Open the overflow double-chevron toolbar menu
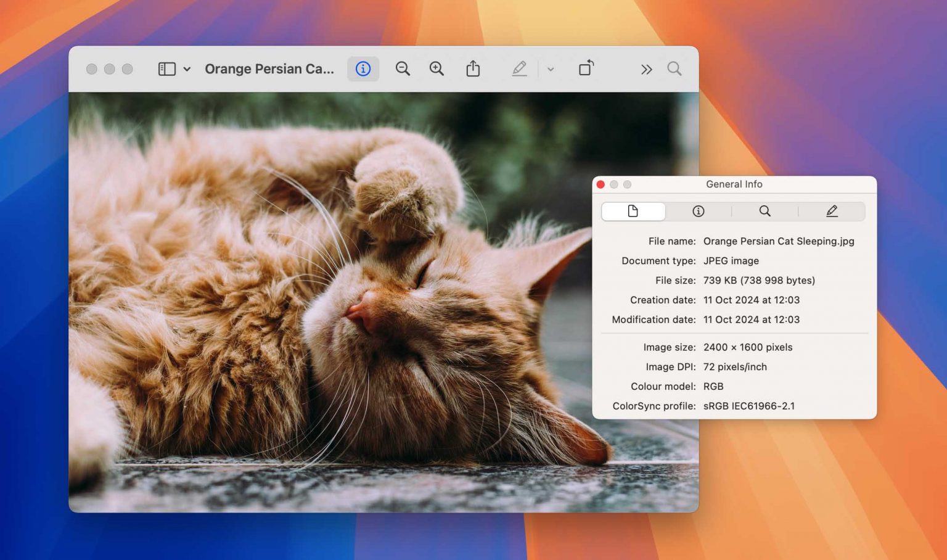The width and height of the screenshot is (947, 560). (x=646, y=69)
